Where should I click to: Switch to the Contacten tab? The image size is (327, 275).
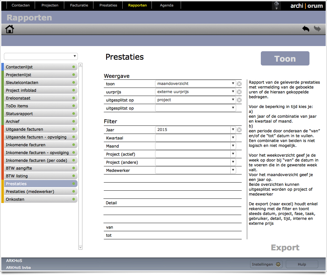pyautogui.click(x=21, y=5)
